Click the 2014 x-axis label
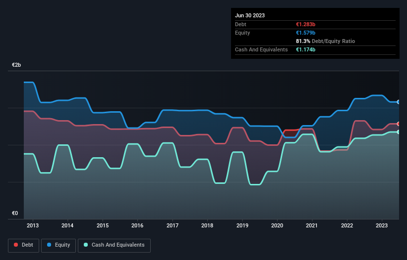The height and width of the screenshot is (260, 407). pos(67,225)
